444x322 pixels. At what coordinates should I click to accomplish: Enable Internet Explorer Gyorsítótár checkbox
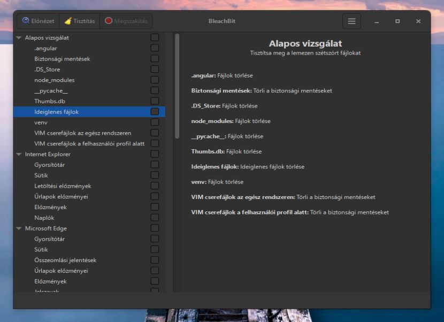pyautogui.click(x=155, y=165)
